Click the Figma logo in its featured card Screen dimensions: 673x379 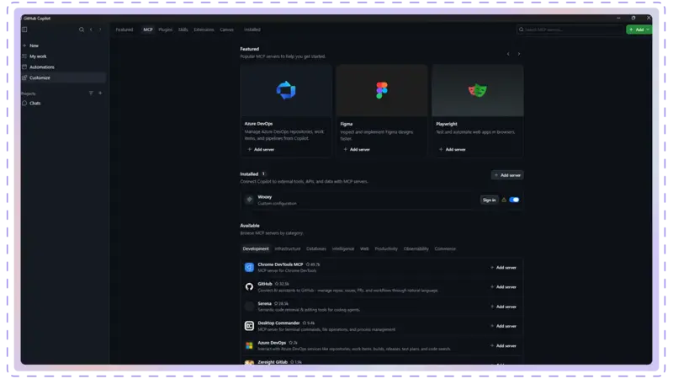382,90
